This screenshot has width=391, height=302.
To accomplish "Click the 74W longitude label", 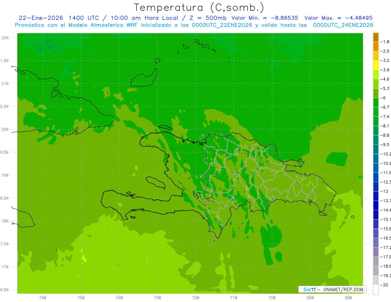I will pos(119,297).
